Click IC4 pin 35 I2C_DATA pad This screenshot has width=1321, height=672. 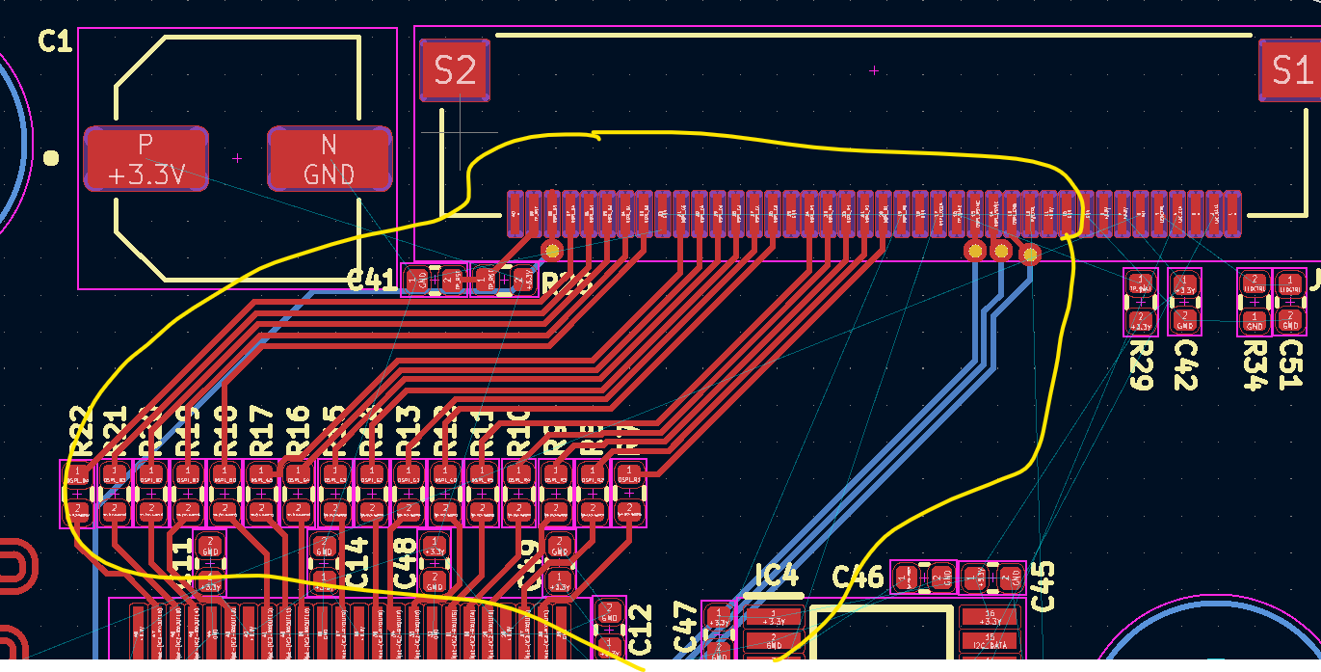pos(990,641)
